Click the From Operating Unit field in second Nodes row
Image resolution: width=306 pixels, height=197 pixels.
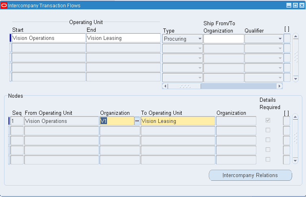click(x=61, y=131)
